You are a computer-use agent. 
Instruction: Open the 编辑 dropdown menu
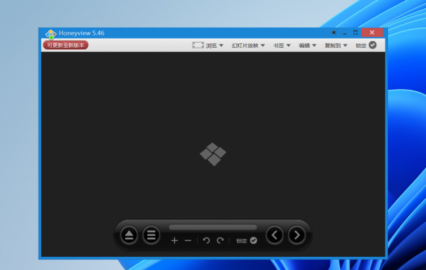pyautogui.click(x=307, y=45)
